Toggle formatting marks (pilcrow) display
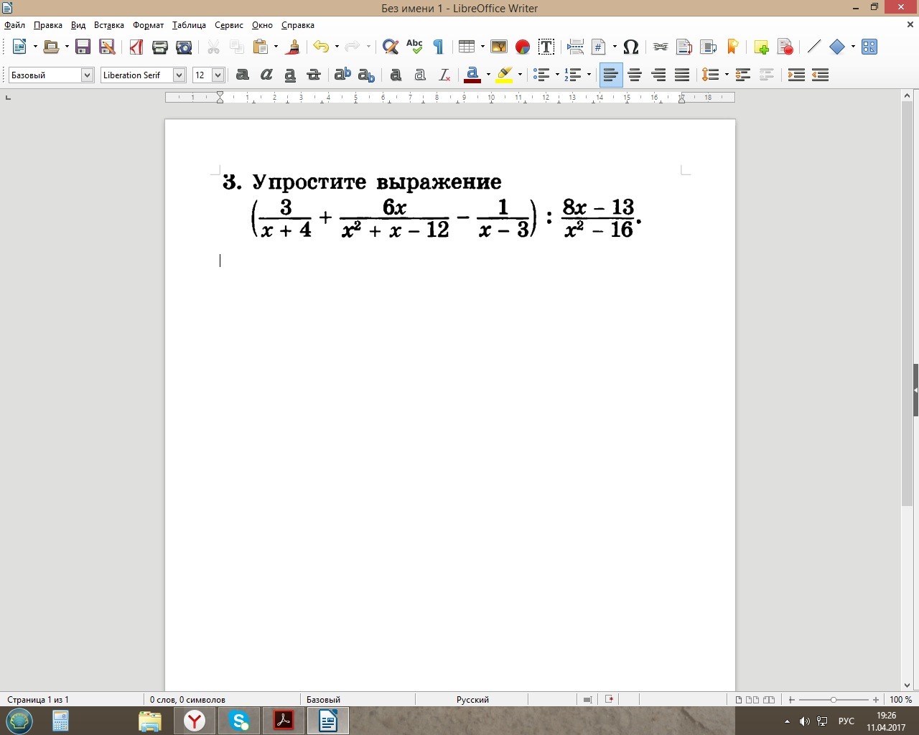This screenshot has width=919, height=735. pos(438,47)
